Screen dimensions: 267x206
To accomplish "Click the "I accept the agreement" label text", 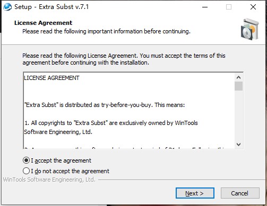I will coord(61,160).
